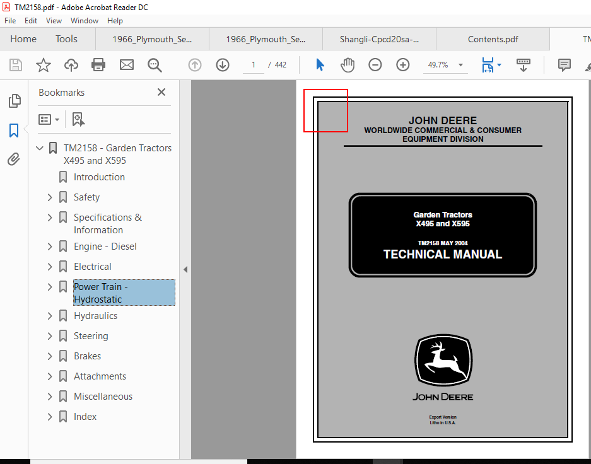Select the Electrical bookmark label

tap(93, 267)
